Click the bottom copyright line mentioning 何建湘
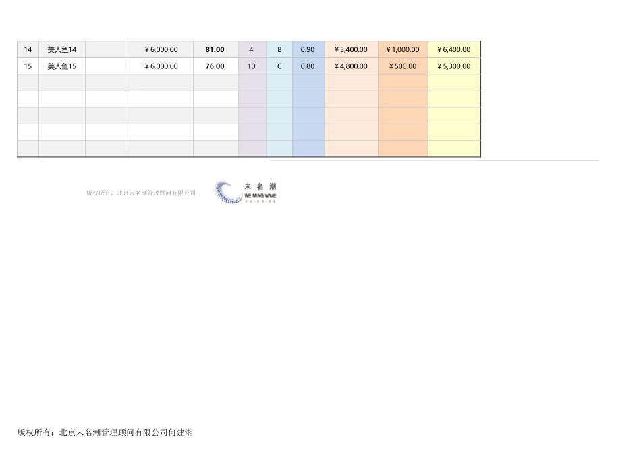The image size is (641, 454). point(106,433)
